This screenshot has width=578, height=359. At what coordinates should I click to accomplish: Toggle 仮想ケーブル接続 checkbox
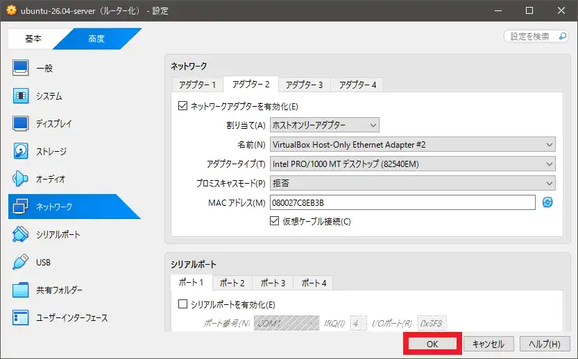point(274,221)
